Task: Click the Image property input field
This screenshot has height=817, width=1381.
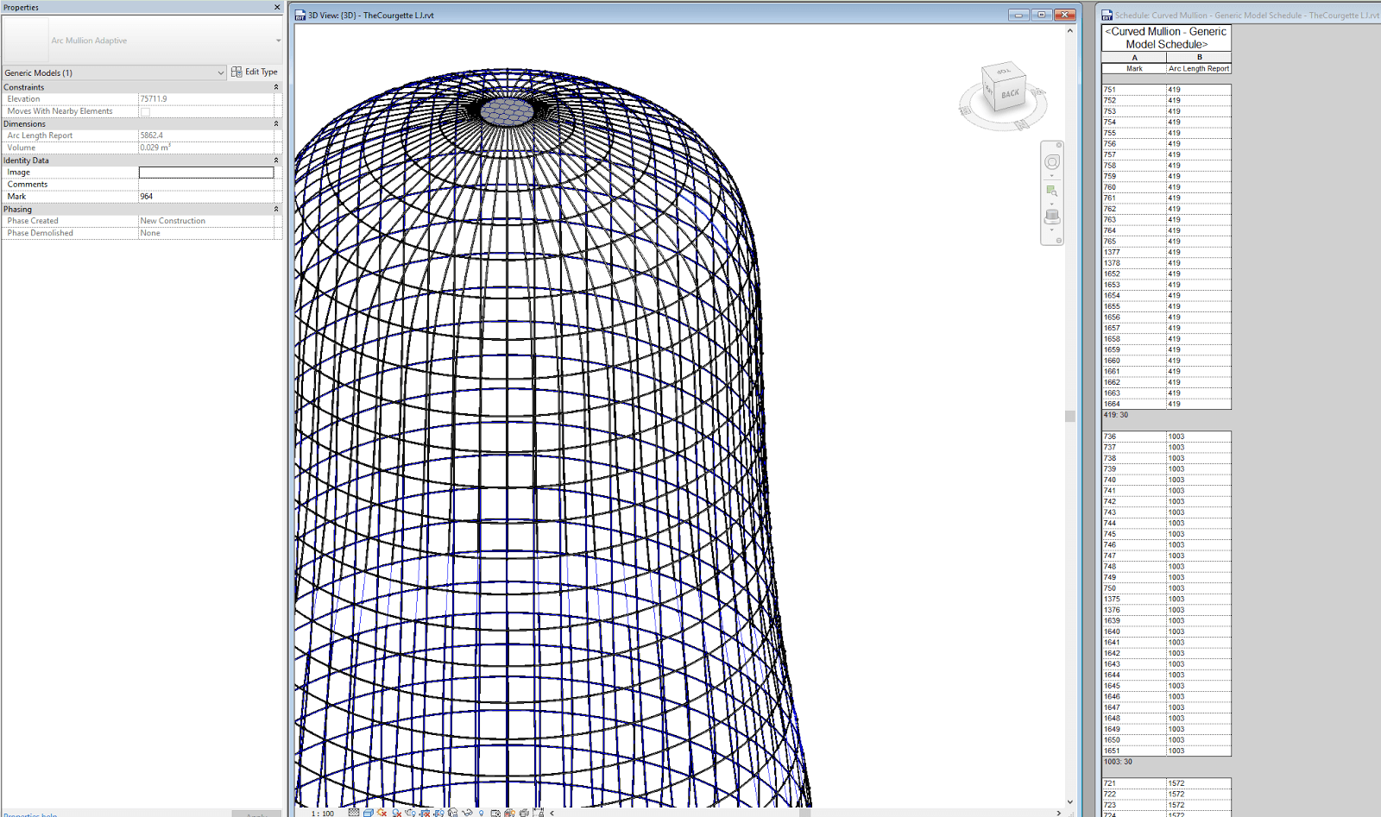Action: [x=206, y=173]
